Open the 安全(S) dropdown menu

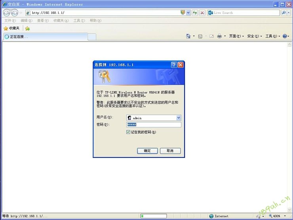[254, 36]
